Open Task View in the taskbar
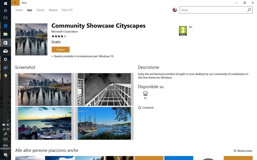 point(5,18)
